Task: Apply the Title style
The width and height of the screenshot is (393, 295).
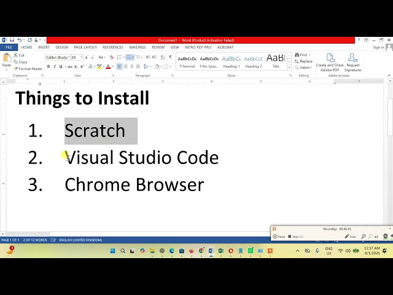Action: pos(276,61)
